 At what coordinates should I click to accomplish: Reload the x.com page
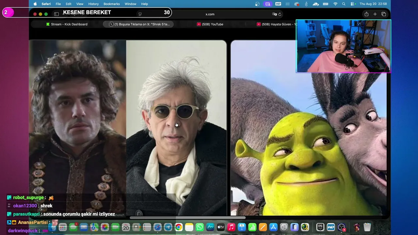pyautogui.click(x=280, y=14)
